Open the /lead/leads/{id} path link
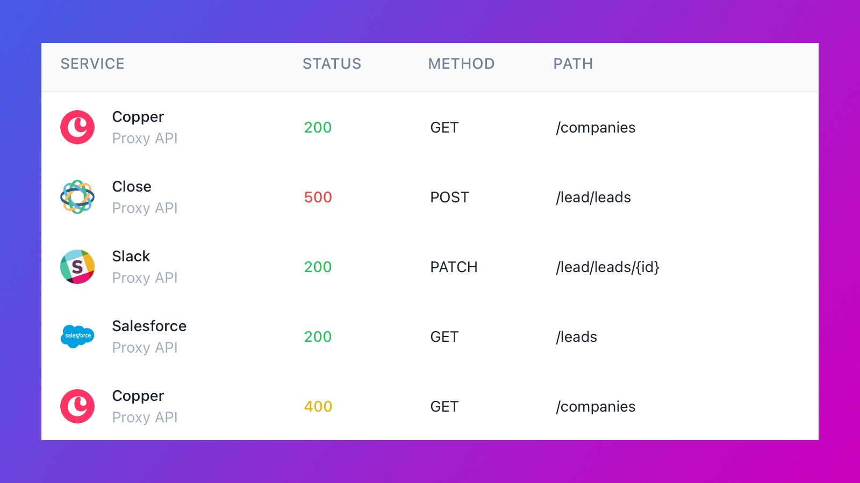This screenshot has width=860, height=483. pyautogui.click(x=608, y=267)
